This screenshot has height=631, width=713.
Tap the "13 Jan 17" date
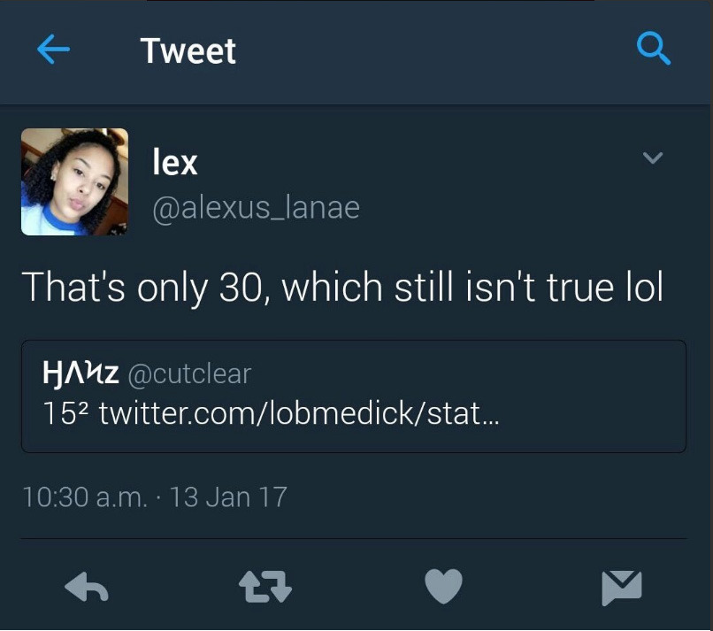tap(228, 496)
